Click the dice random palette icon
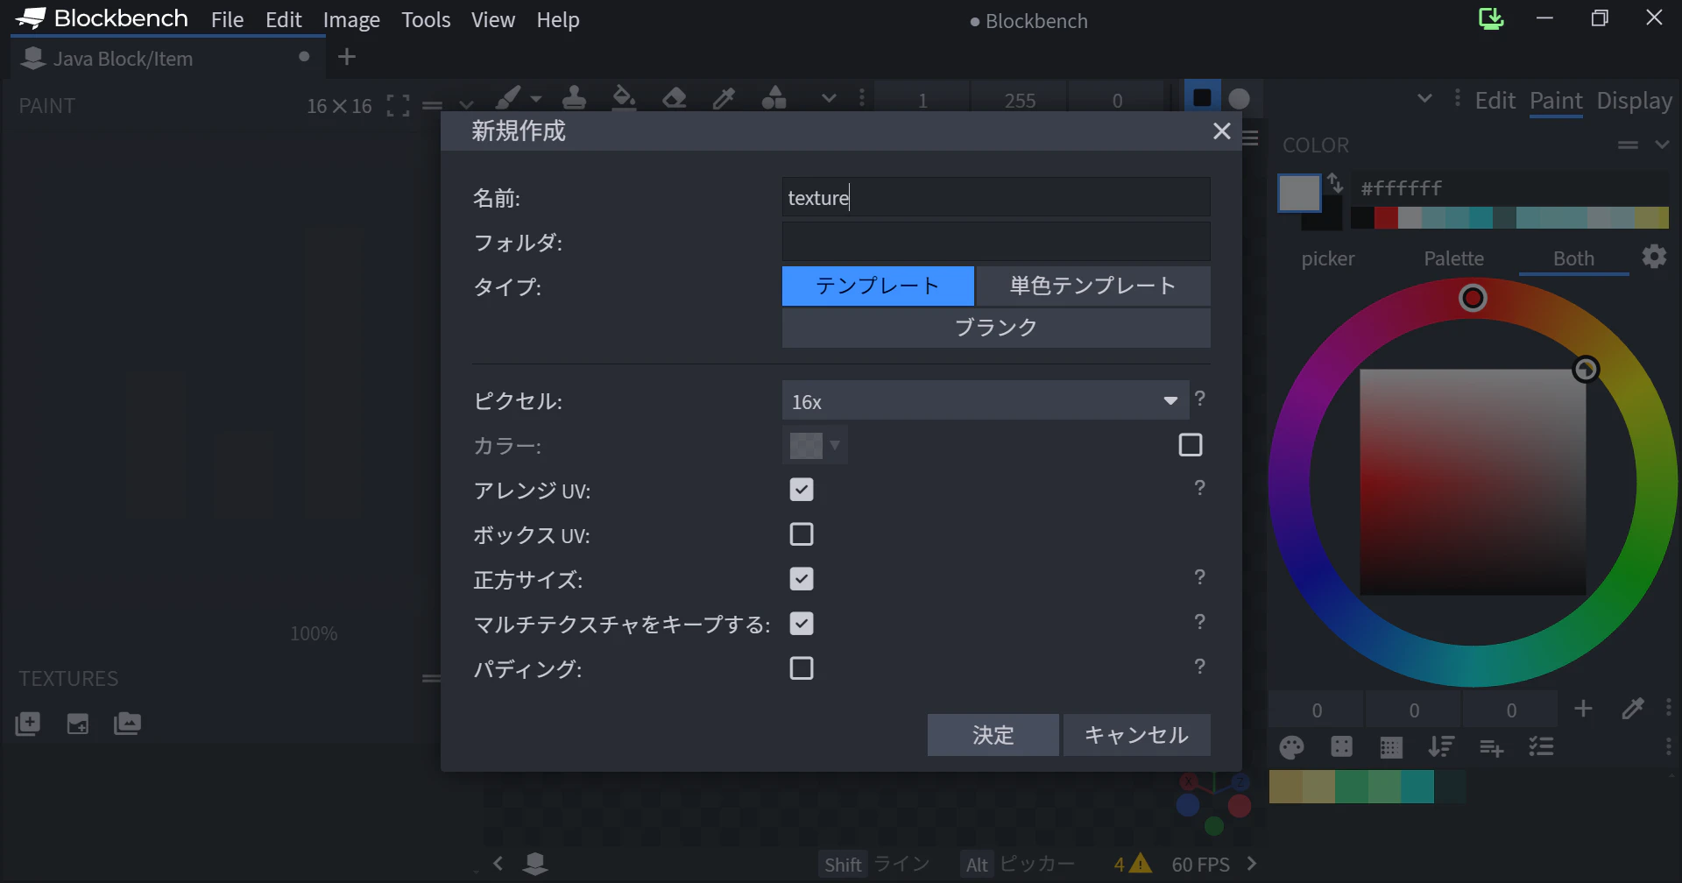The width and height of the screenshot is (1682, 883). click(1341, 746)
